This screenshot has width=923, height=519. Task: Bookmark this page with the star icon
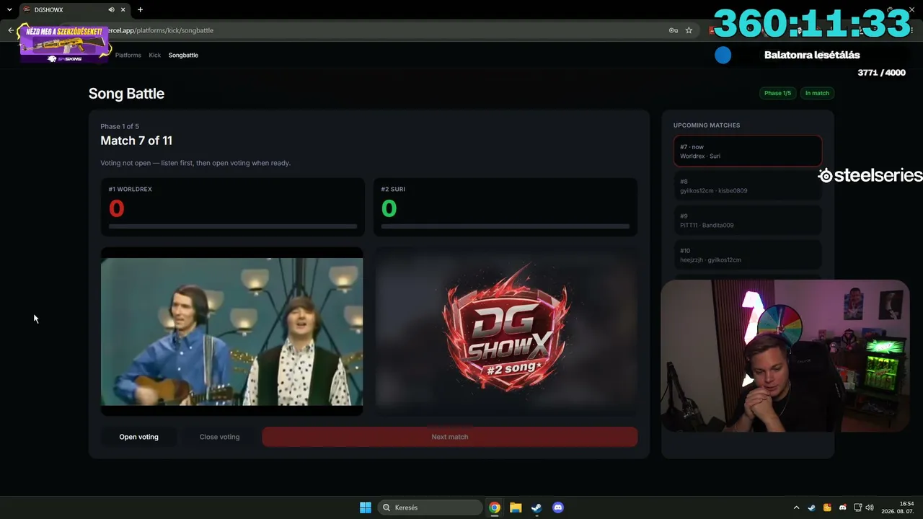[689, 30]
